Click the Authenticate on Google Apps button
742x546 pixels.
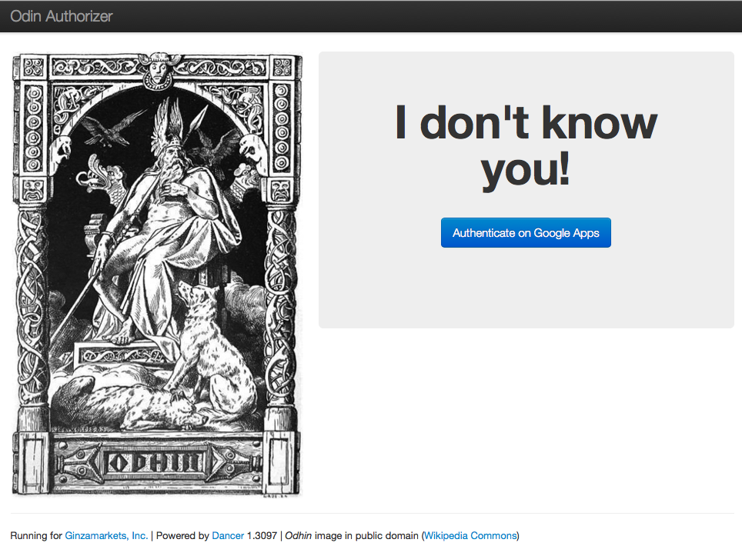526,232
